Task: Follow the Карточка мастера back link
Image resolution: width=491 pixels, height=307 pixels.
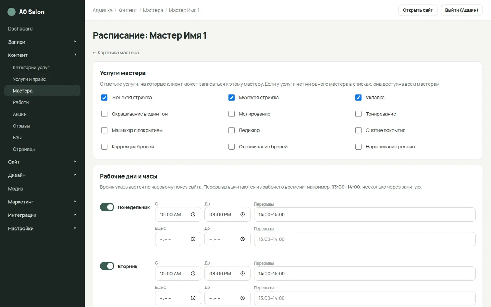Action: [116, 53]
